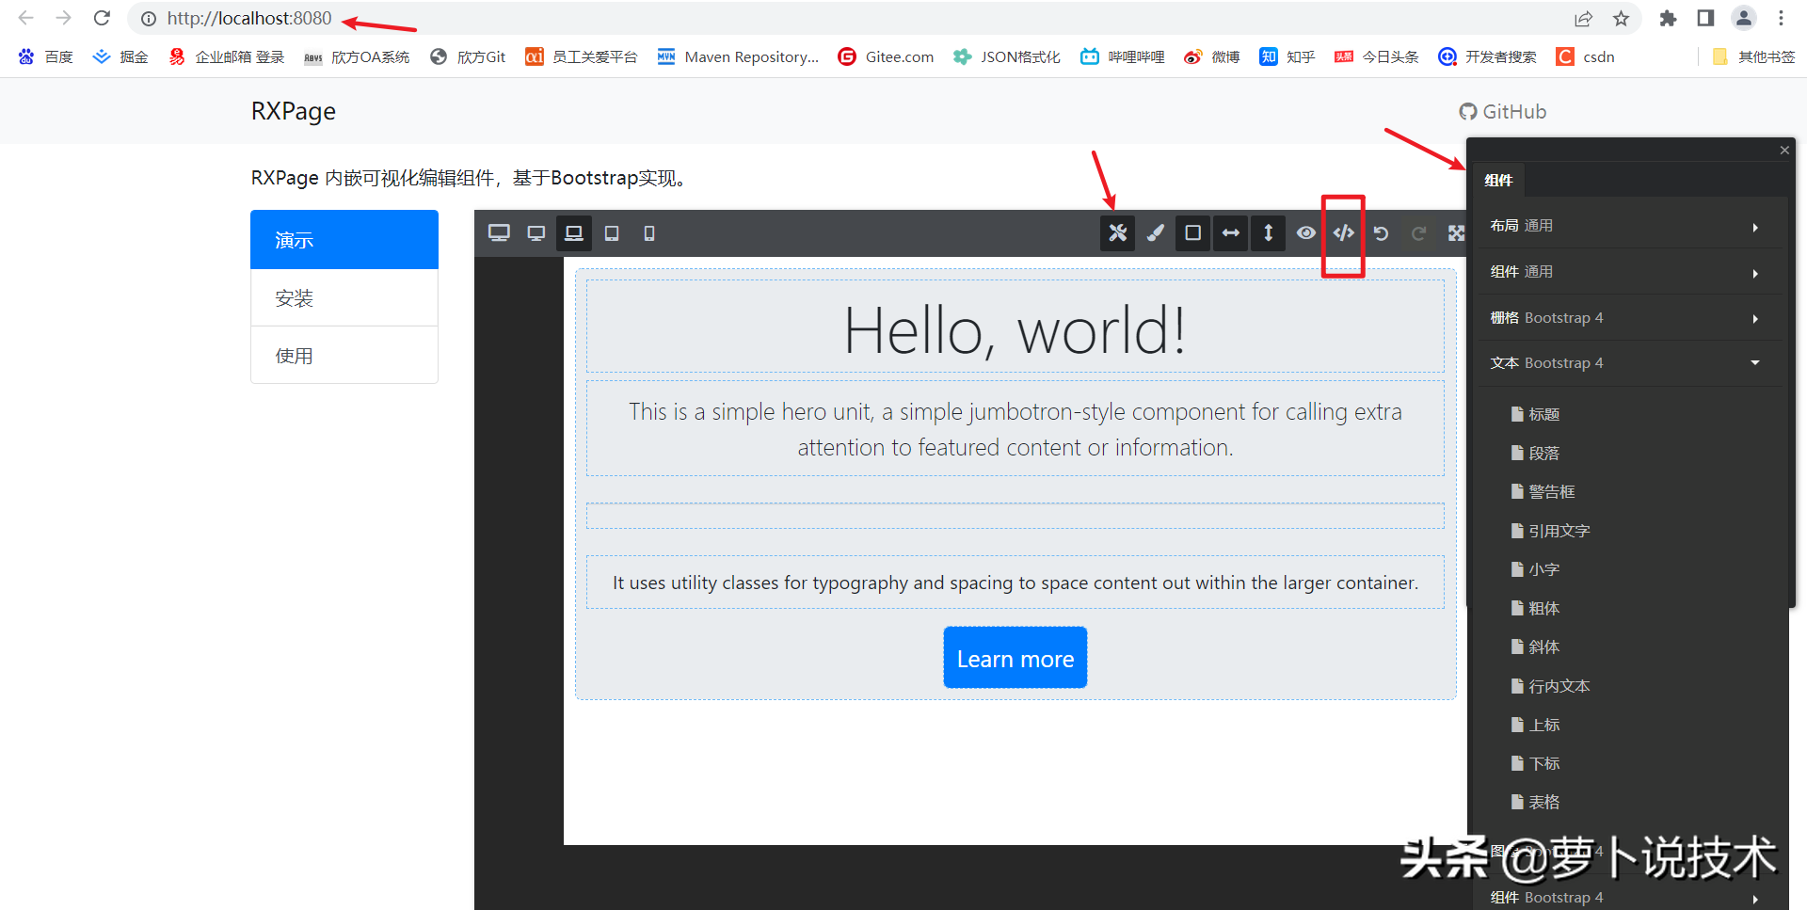This screenshot has width=1807, height=910.
Task: Expand the 栅格 Bootstrap 4 section
Action: tap(1629, 317)
